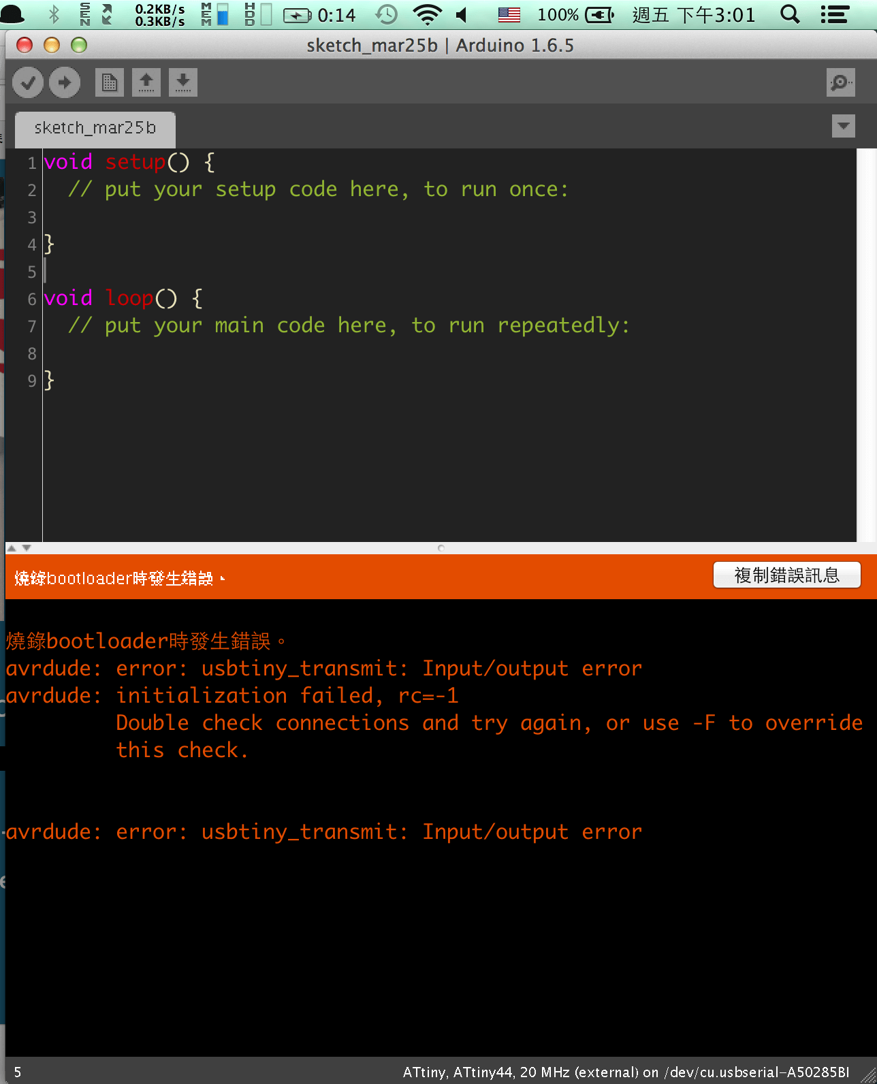Viewport: 877px width, 1084px height.
Task: Click the main code comment line 7
Action: point(349,325)
